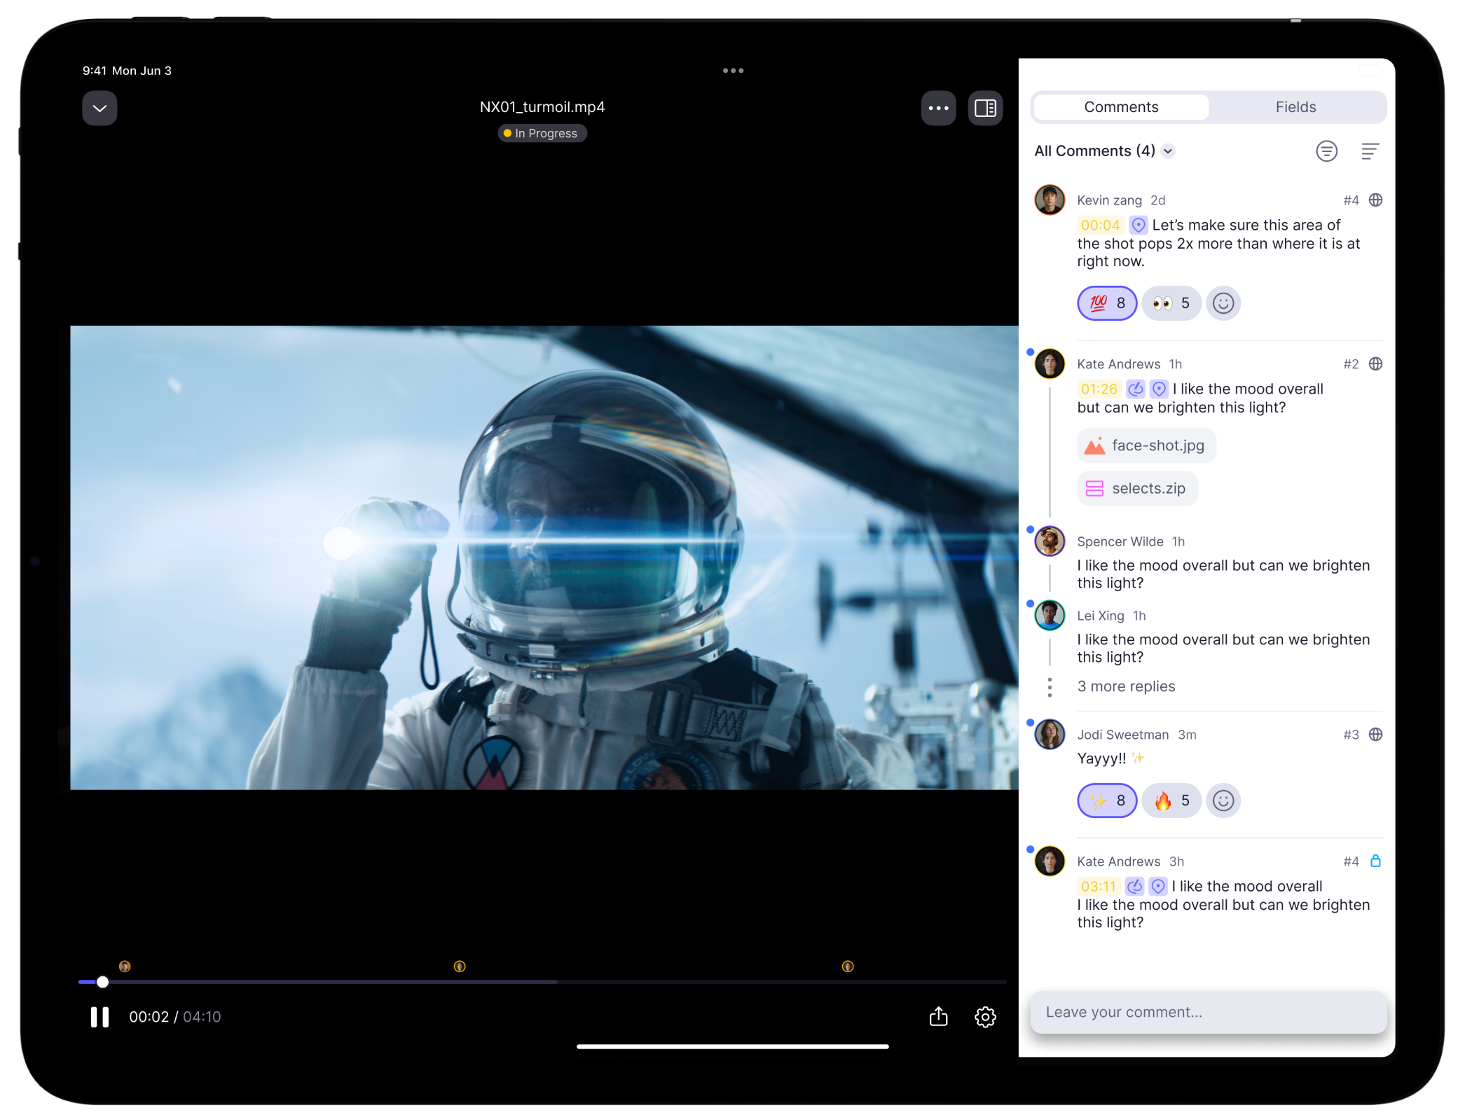Image resolution: width=1465 pixels, height=1115 pixels.
Task: Toggle the eyes emoji reaction
Action: (x=1171, y=303)
